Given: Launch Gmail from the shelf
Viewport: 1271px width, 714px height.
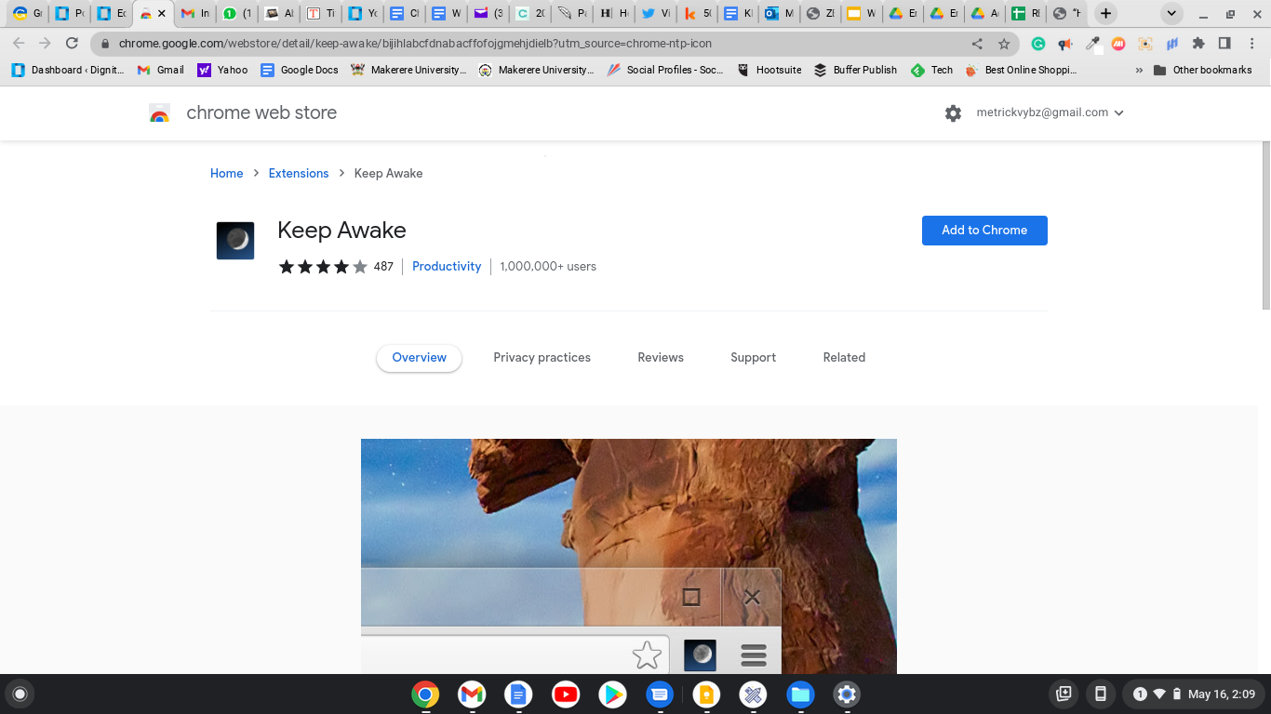Looking at the screenshot, I should pos(472,694).
